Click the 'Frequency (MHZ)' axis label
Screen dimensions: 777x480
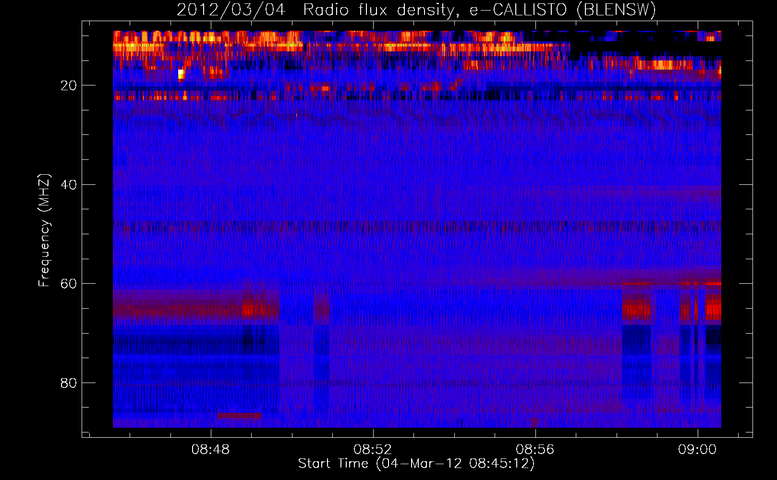tap(44, 230)
